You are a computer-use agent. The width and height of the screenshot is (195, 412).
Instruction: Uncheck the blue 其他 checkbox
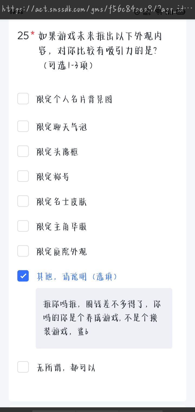[x=23, y=276]
